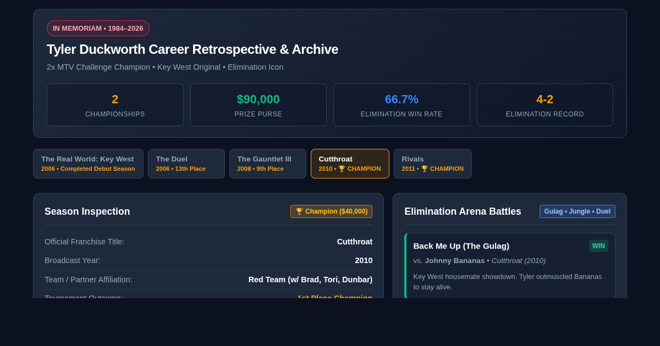Viewport: 660px width, 346px height.
Task: Click the Cutthroat (2010) italic season reference
Action: 519,260
